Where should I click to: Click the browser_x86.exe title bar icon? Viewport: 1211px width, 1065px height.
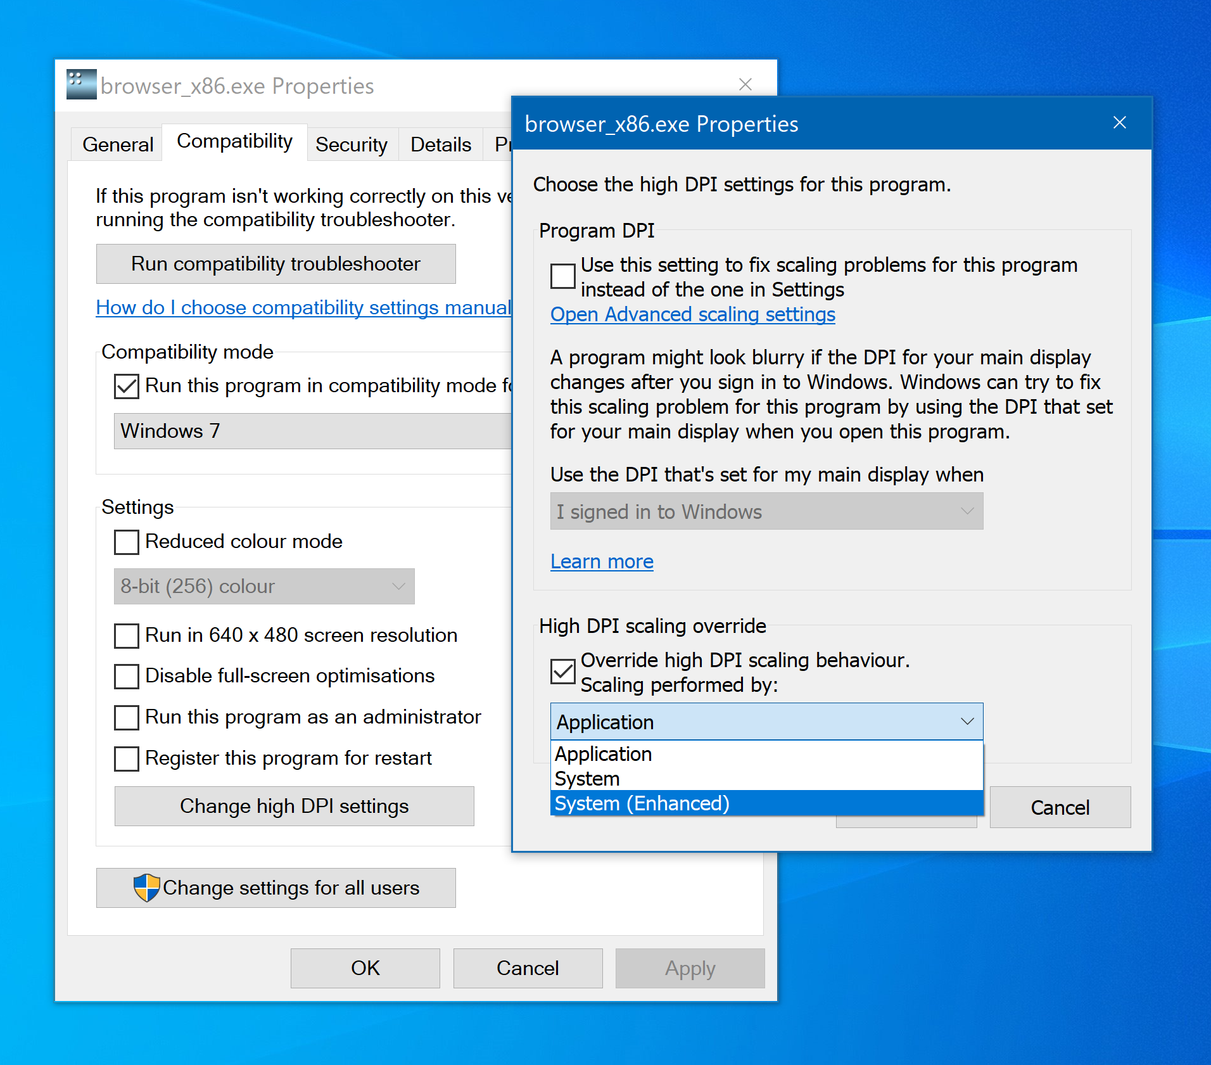[81, 85]
